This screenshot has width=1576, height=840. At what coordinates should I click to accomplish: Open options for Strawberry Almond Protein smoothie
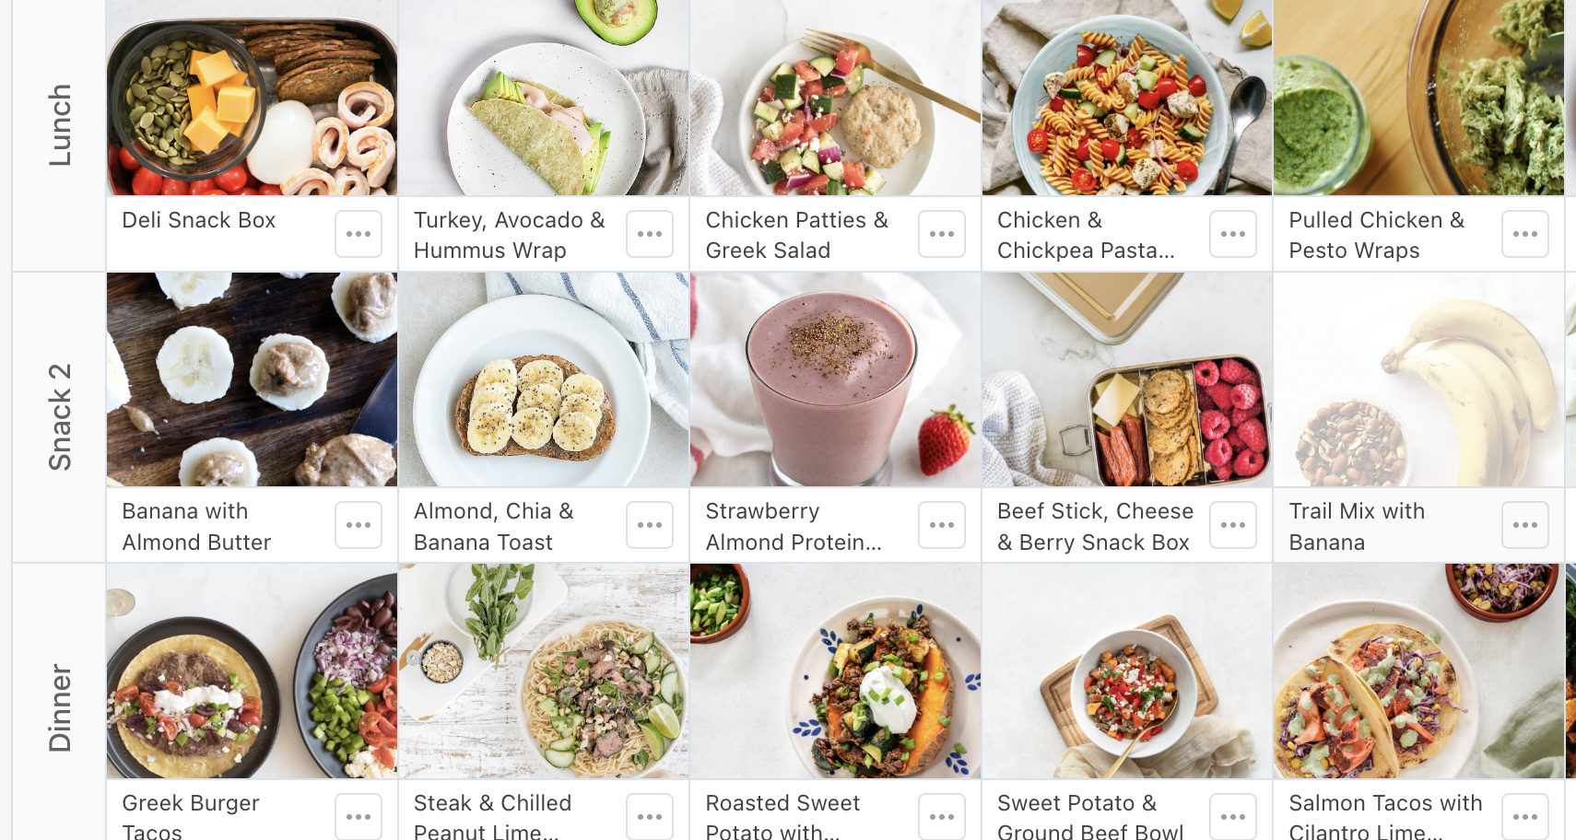click(942, 525)
